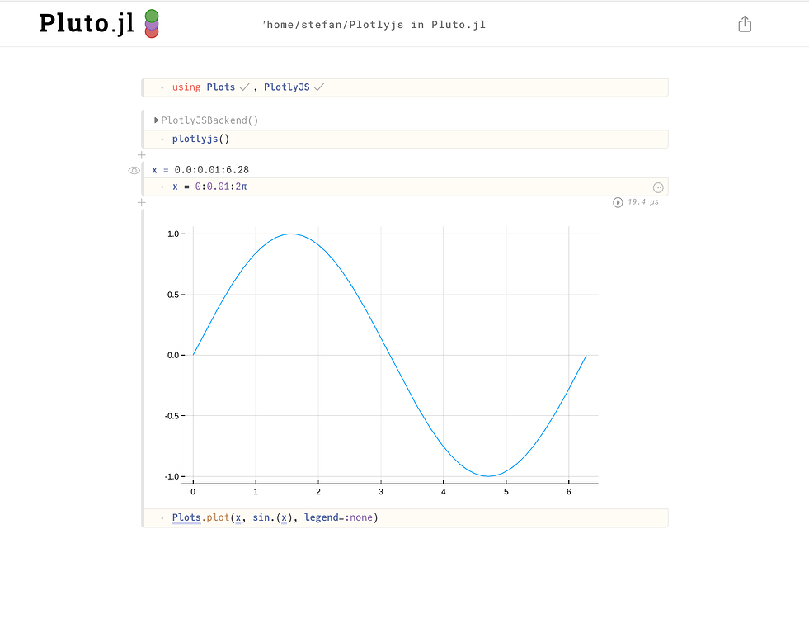
Task: Click the notebook file path field
Action: (x=374, y=25)
